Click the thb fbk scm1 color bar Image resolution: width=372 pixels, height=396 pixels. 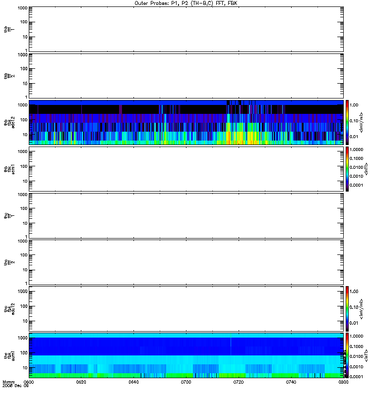[x=347, y=169]
